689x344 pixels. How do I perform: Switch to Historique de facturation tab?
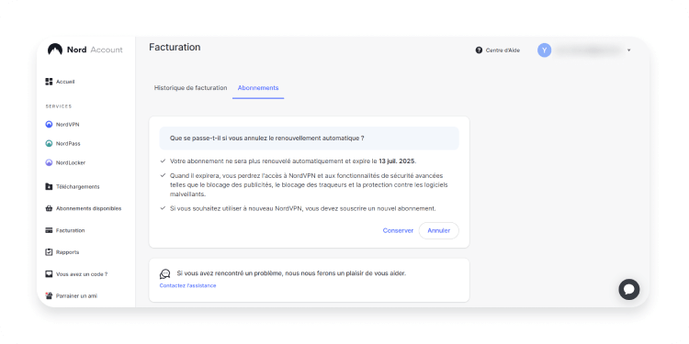pos(190,88)
